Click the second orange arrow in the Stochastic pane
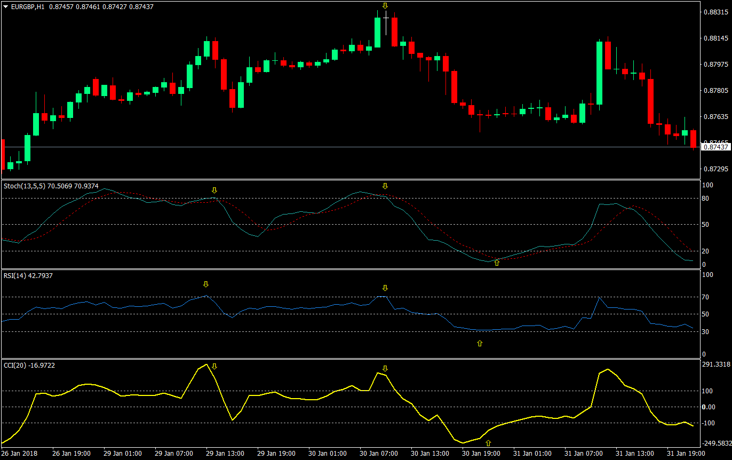Viewport: 732px width, 460px height. point(385,186)
